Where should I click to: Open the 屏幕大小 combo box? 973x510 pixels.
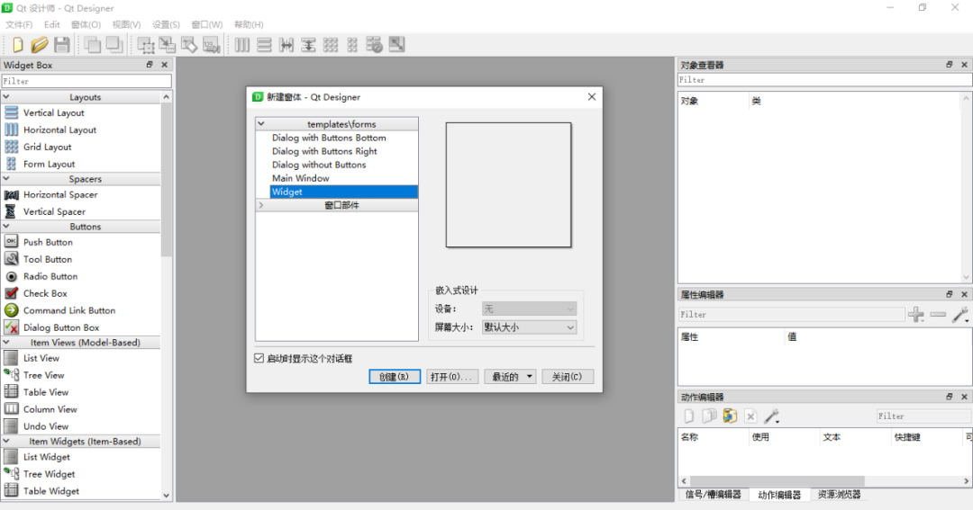point(530,327)
